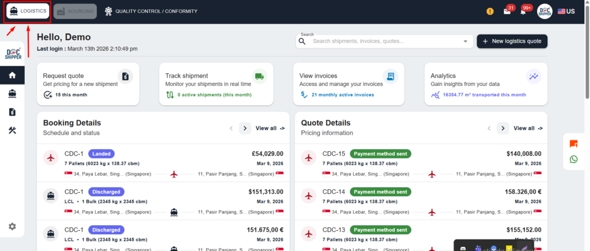Image resolution: width=590 pixels, height=251 pixels.
Task: Change the US language selector
Action: click(x=566, y=12)
